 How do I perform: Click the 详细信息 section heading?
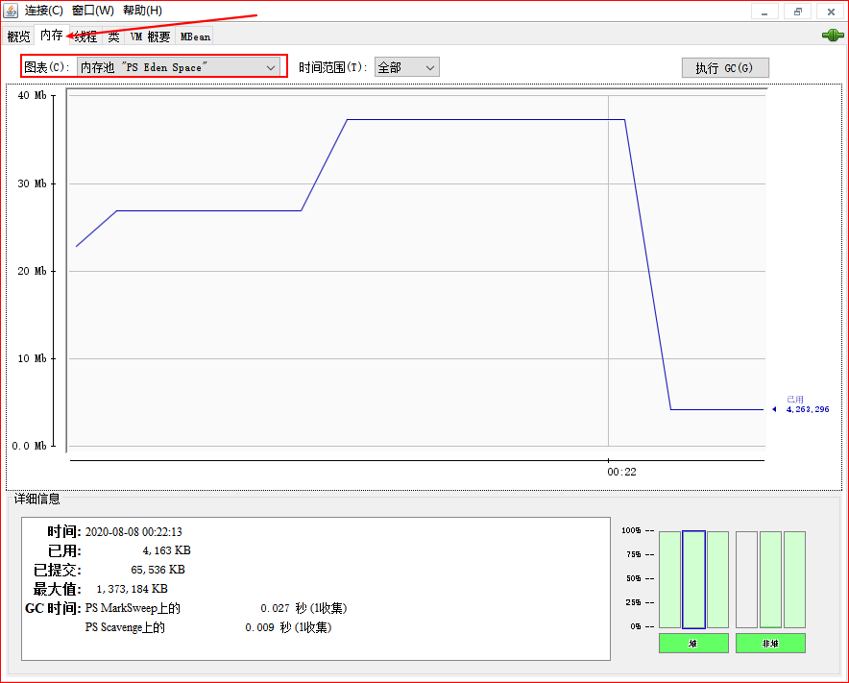point(36,499)
